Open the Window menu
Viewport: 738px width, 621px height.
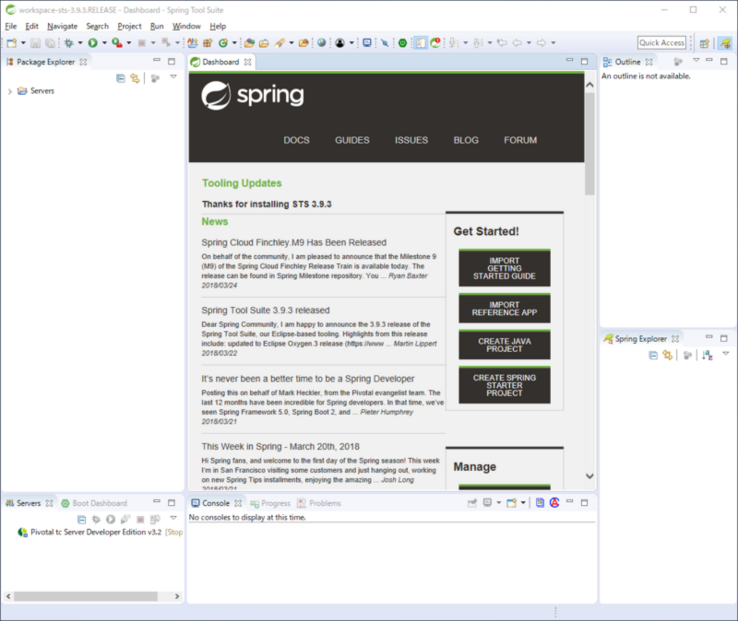186,26
